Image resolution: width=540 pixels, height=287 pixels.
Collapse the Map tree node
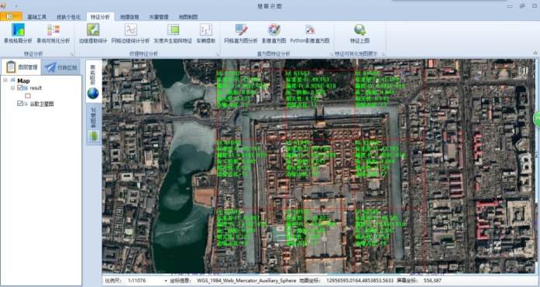pos(5,80)
